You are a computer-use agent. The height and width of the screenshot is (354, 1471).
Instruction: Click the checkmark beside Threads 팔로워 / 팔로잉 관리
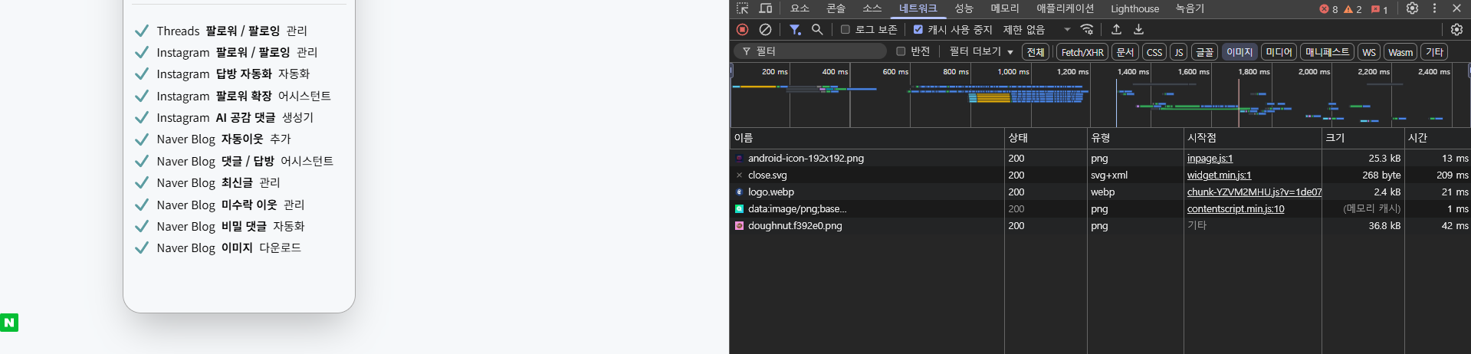click(141, 31)
